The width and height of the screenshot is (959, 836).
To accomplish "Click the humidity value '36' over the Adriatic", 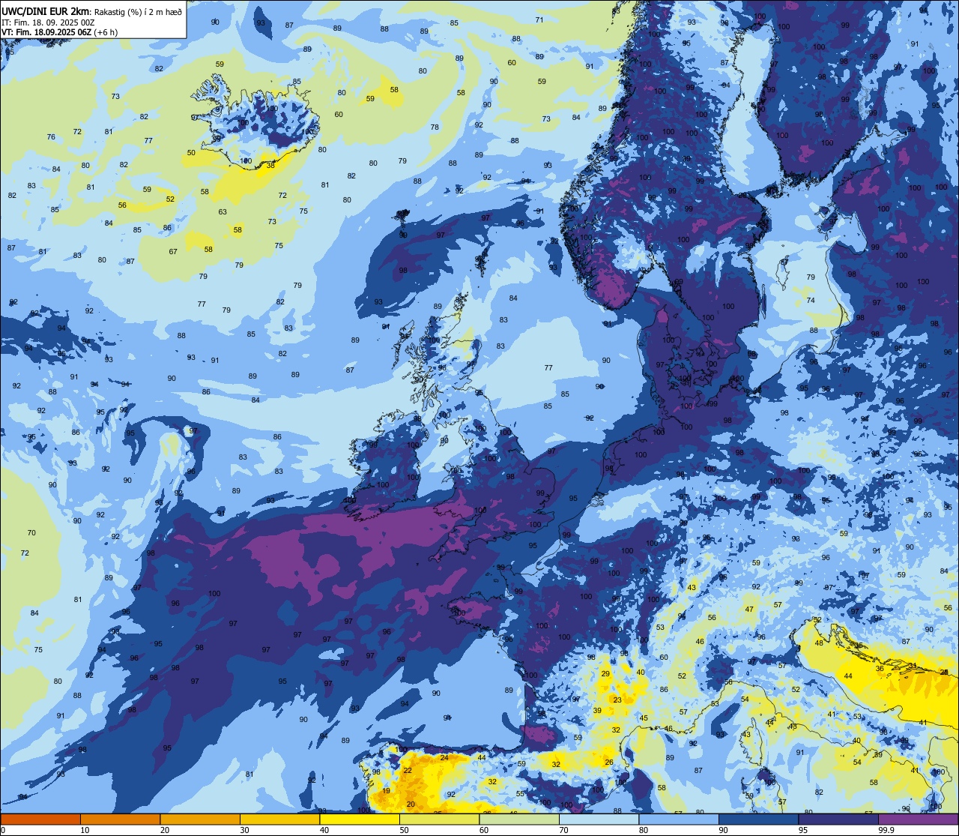I will pyautogui.click(x=880, y=668).
